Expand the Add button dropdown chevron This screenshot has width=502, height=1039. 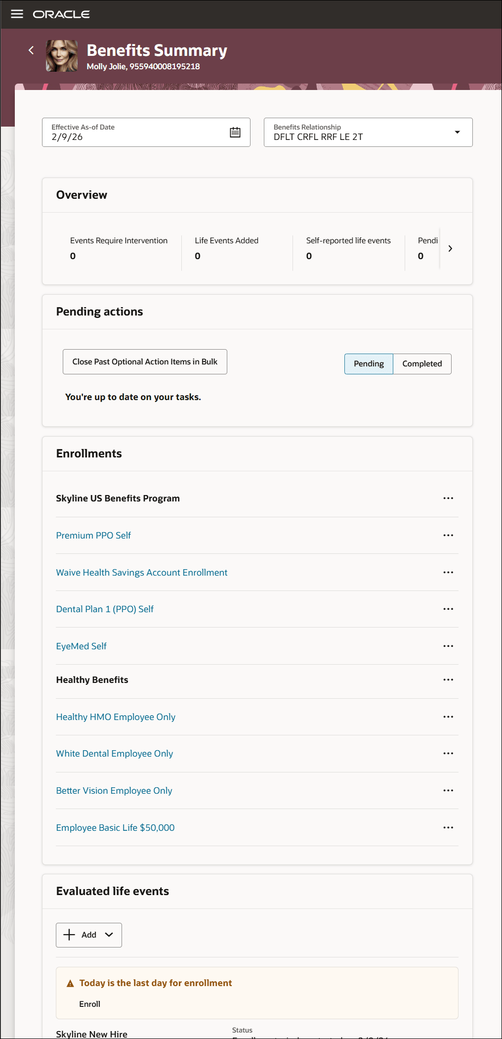pos(108,935)
